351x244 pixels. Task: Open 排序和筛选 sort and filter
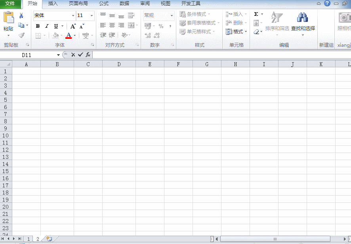click(x=277, y=23)
